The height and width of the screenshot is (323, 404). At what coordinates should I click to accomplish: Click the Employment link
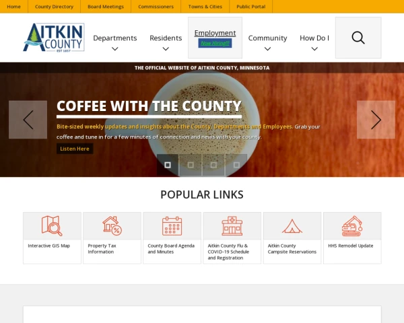(x=215, y=33)
